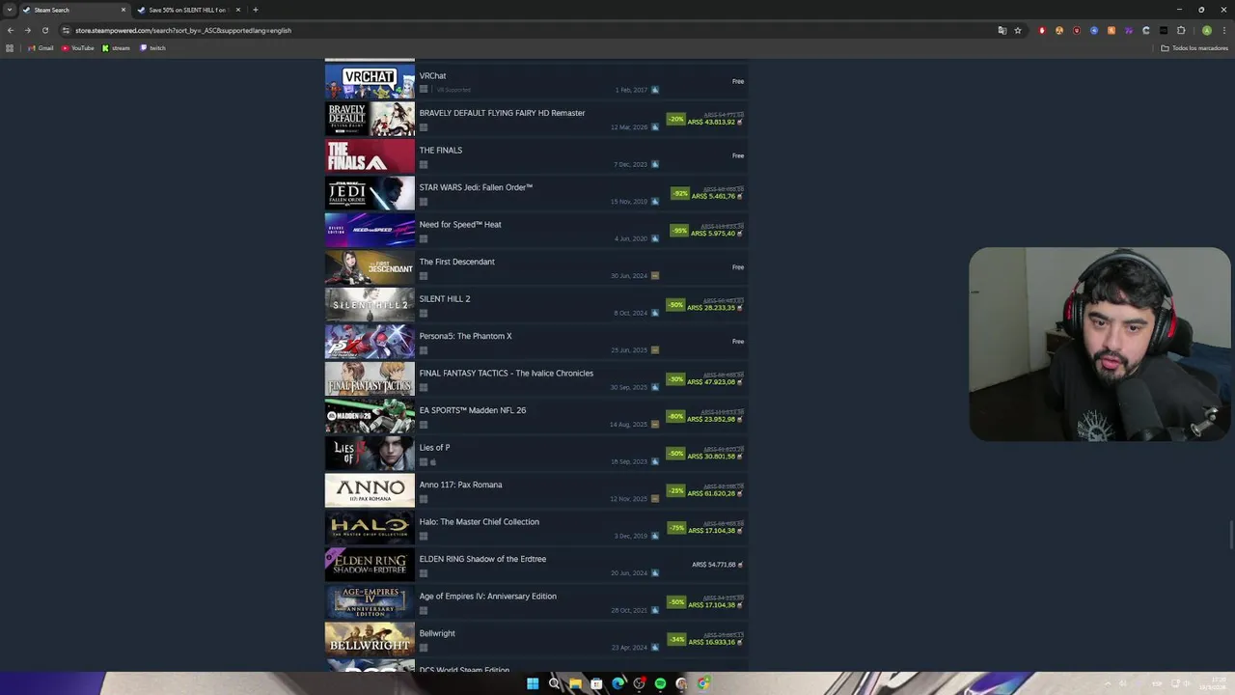
Task: Open the Chrome three-dot menu
Action: 1222,30
